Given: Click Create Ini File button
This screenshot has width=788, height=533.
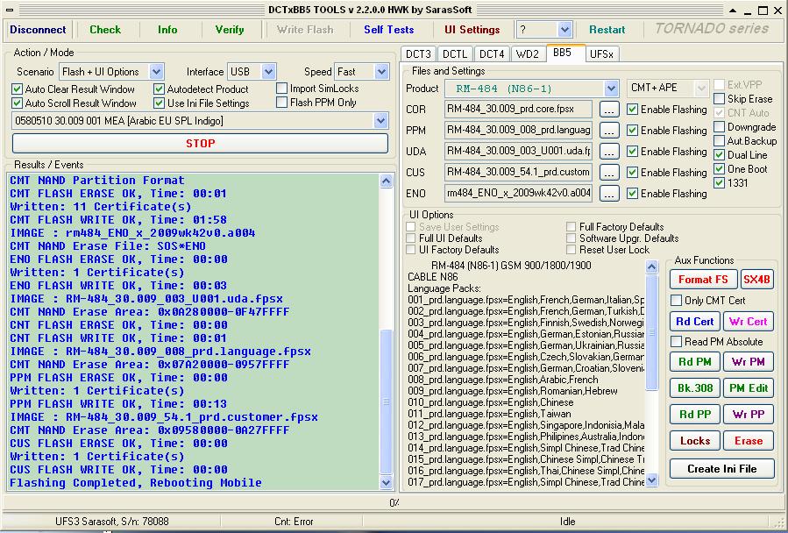Looking at the screenshot, I should coord(721,469).
